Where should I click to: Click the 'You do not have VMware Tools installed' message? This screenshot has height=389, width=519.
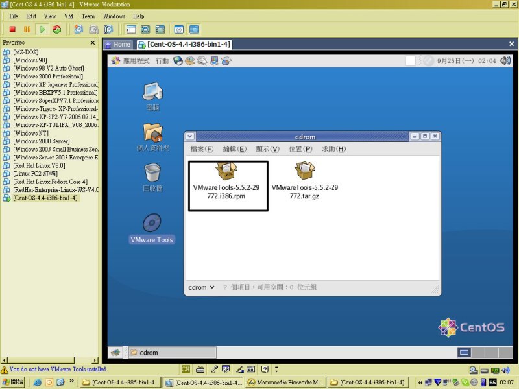(x=58, y=369)
